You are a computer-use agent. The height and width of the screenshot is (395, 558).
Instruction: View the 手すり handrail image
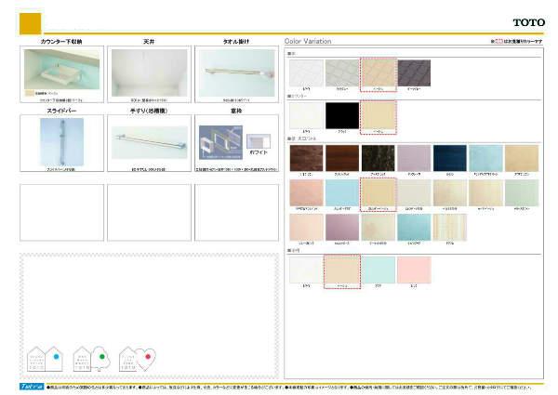(149, 142)
